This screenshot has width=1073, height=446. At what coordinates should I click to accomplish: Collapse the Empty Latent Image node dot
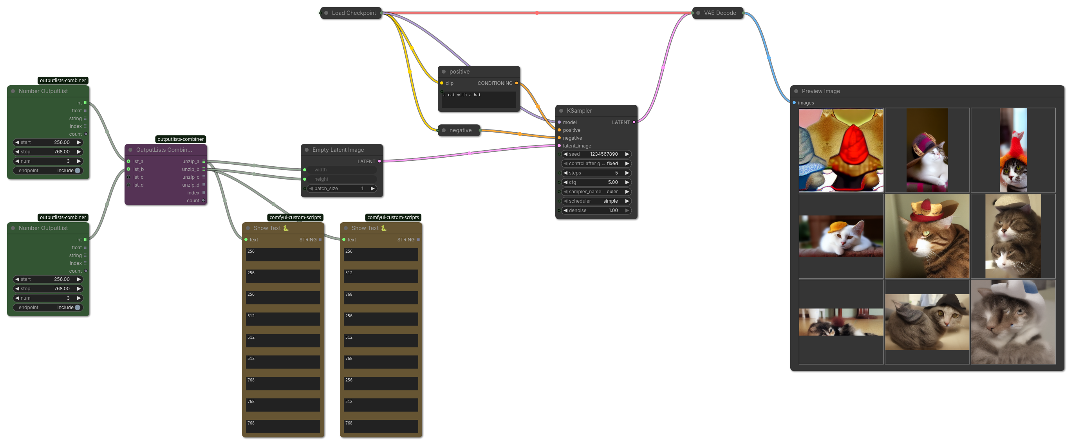[x=307, y=150]
